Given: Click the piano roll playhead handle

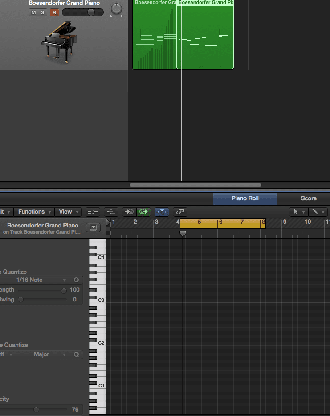Looking at the screenshot, I should point(183,234).
